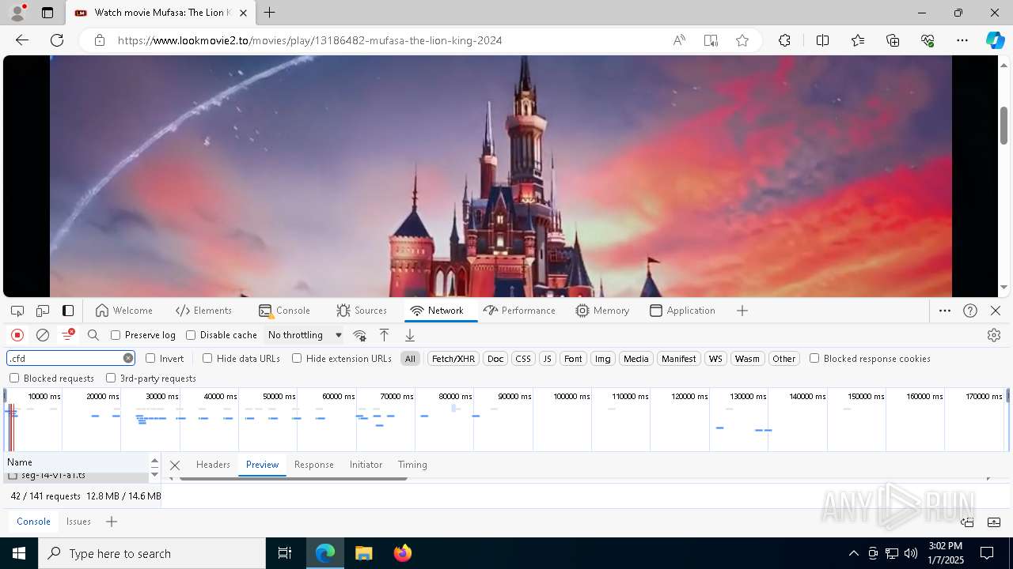Toggle DevTools activity bar dock icon
The width and height of the screenshot is (1013, 569).
click(68, 311)
